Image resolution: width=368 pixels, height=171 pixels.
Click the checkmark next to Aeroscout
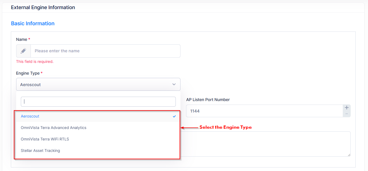(x=174, y=116)
